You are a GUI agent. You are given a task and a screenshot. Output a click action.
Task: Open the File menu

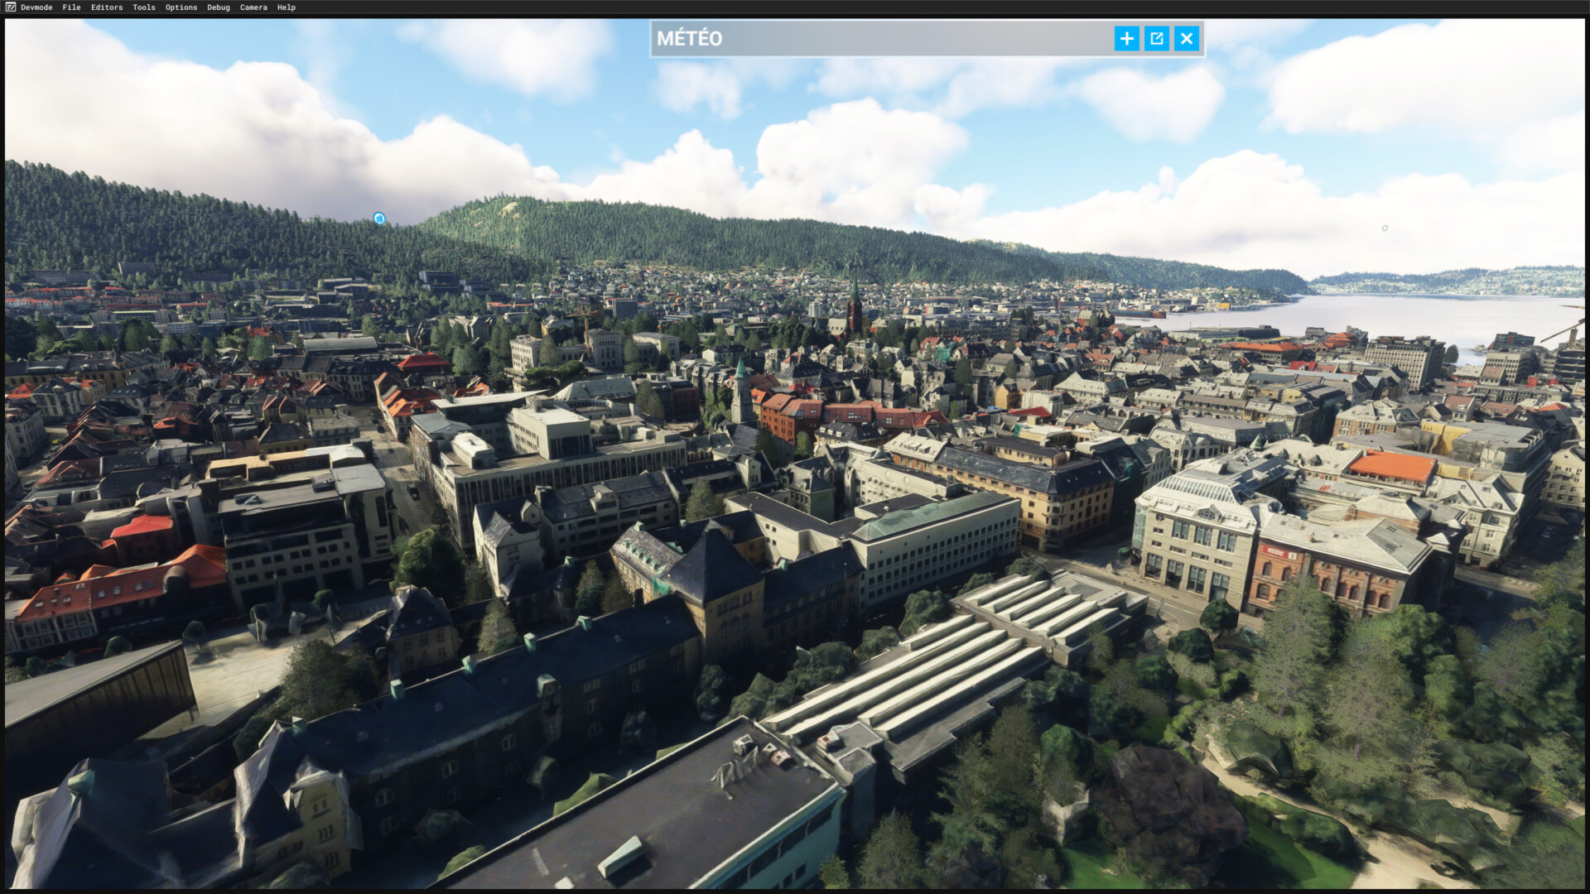point(71,7)
